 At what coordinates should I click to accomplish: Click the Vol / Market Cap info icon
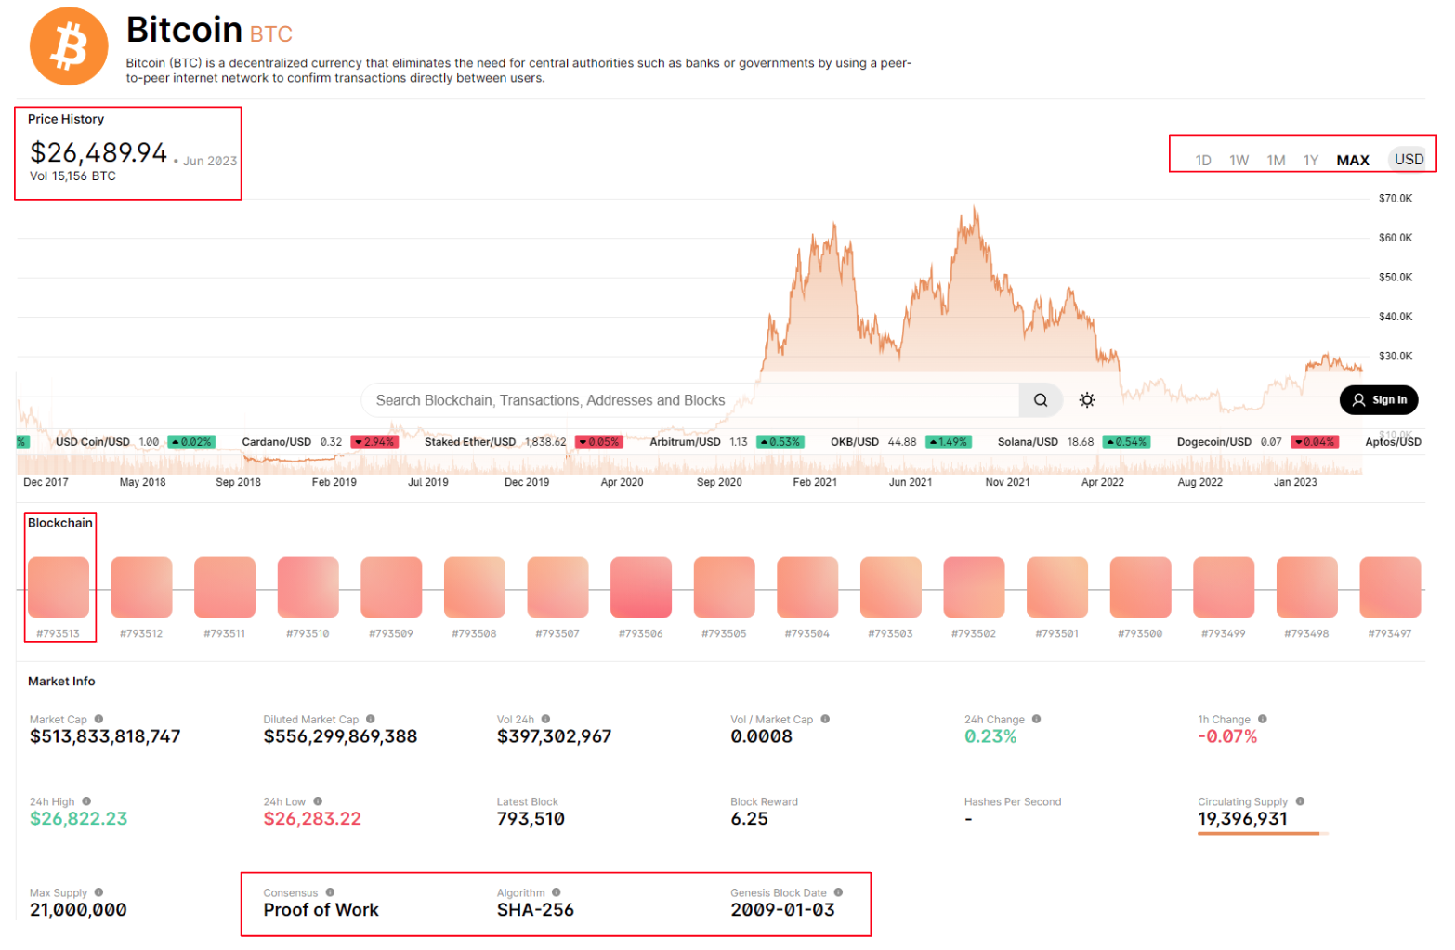pos(825,719)
